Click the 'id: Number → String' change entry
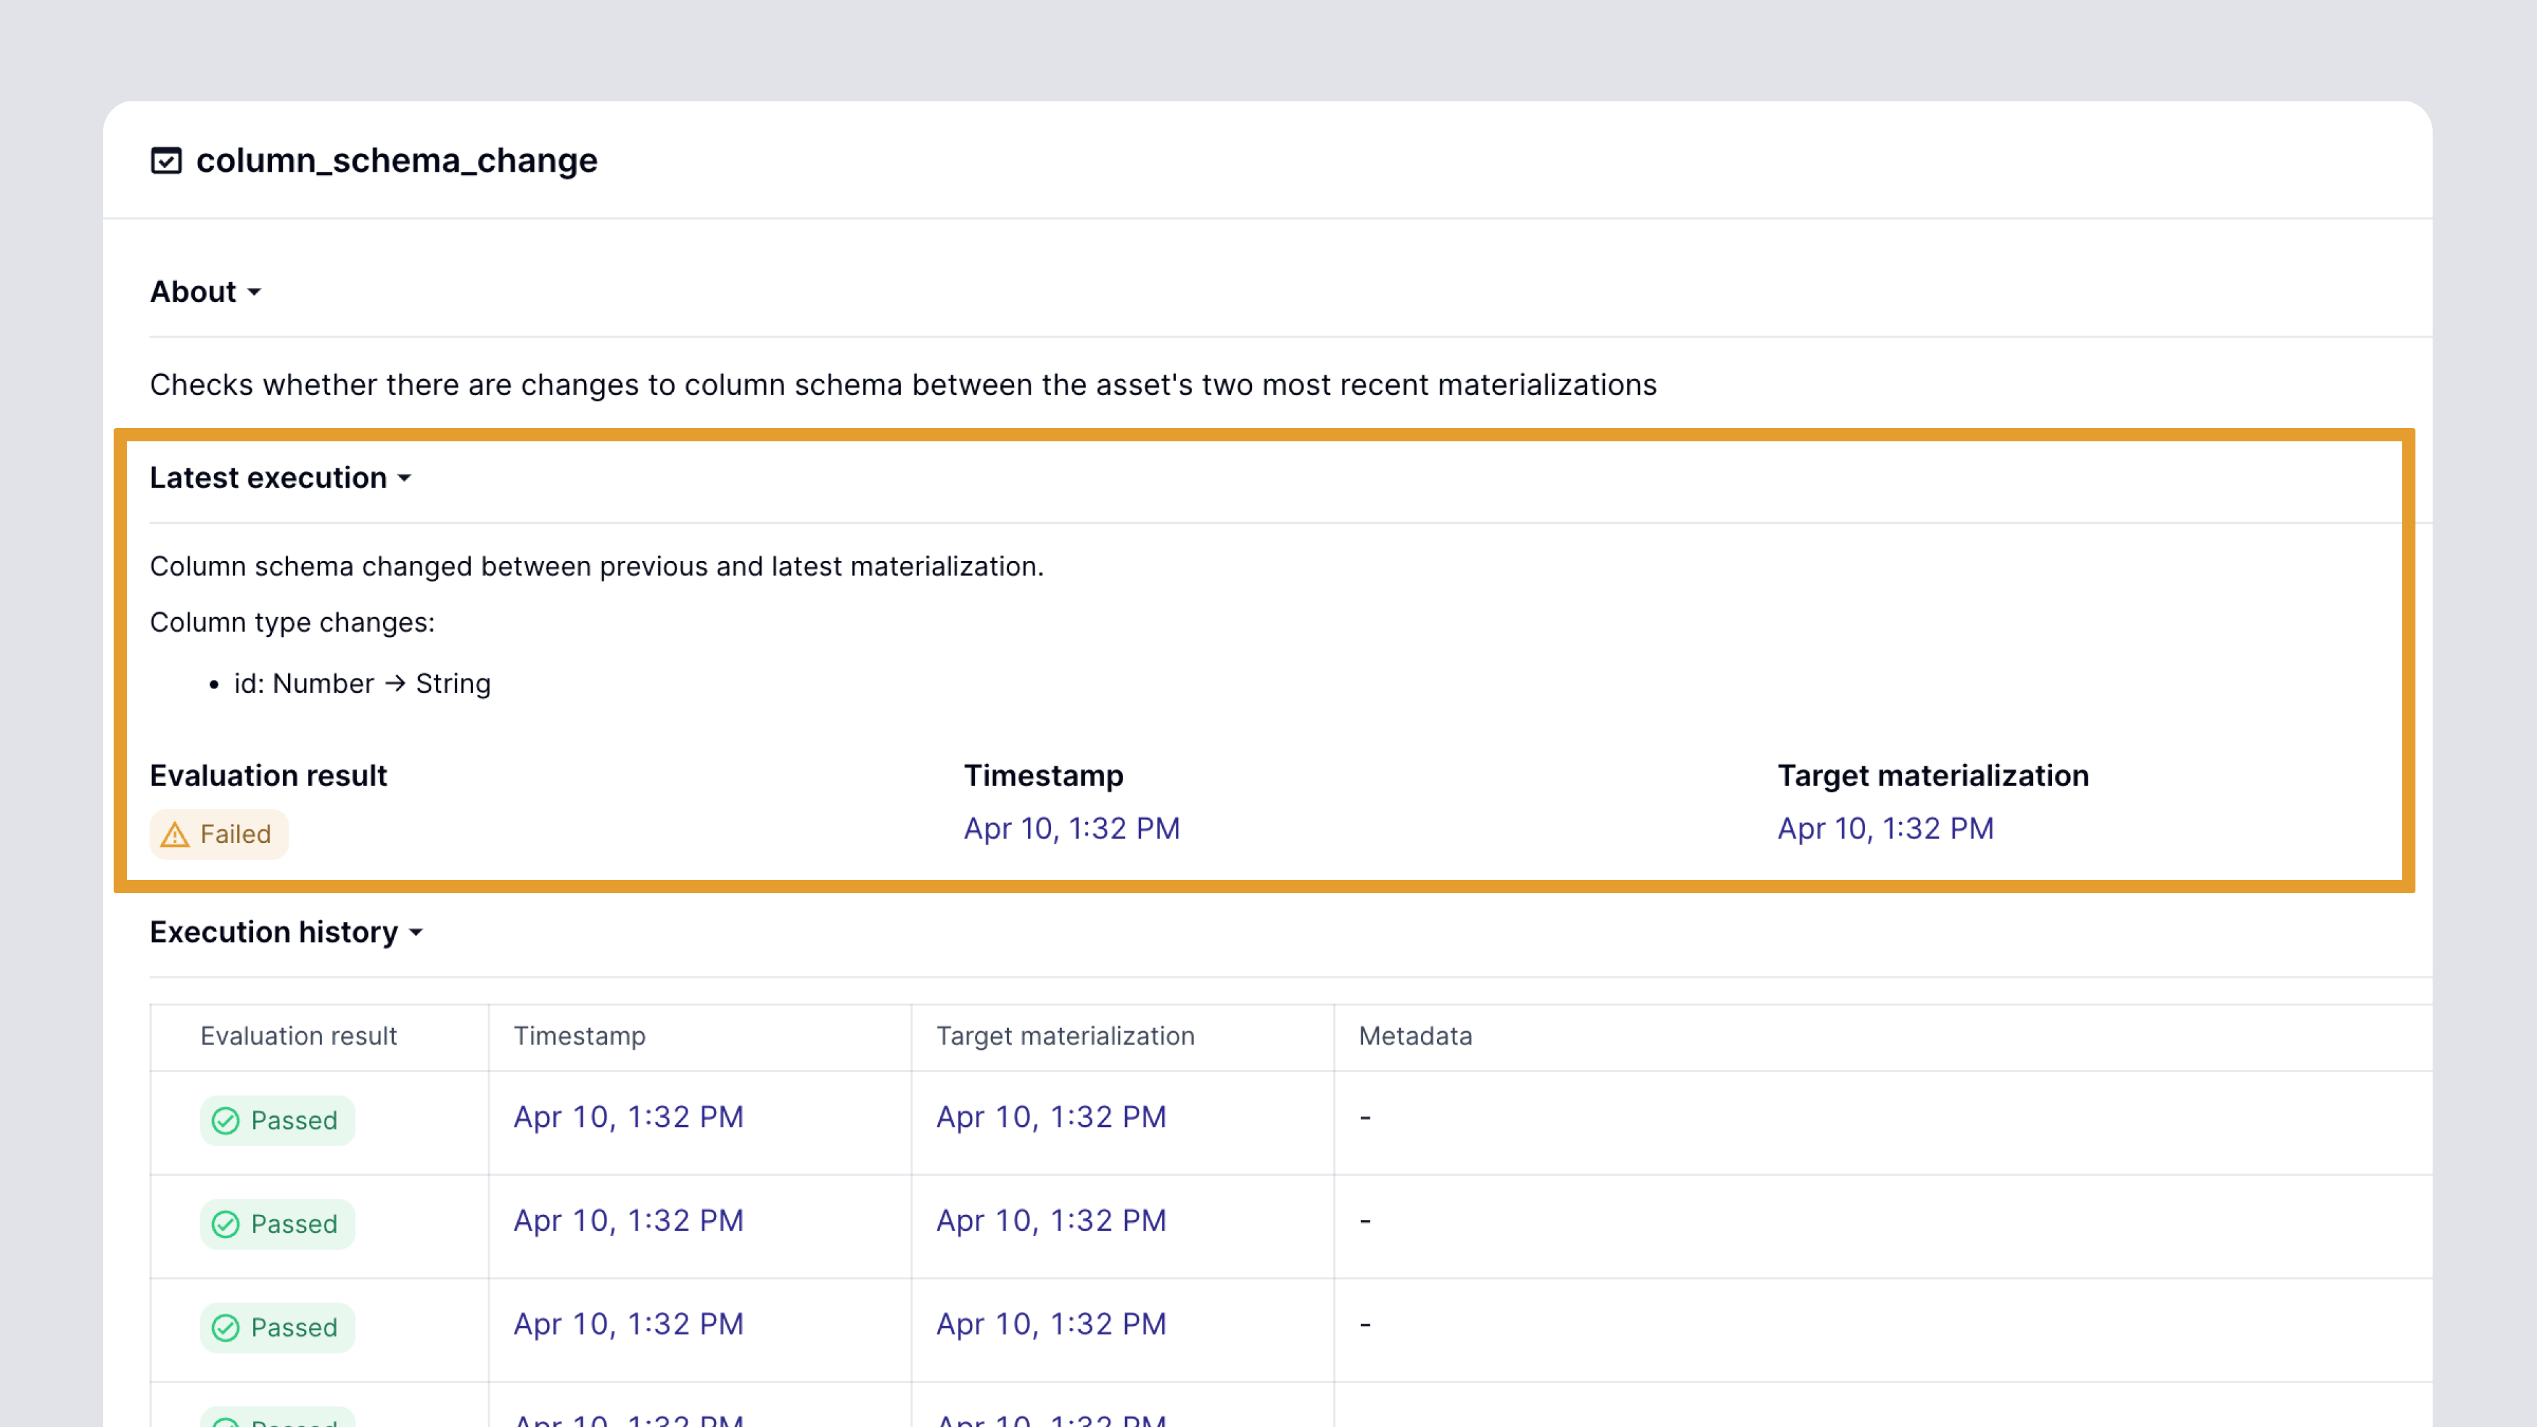This screenshot has width=2537, height=1427. (x=361, y=684)
